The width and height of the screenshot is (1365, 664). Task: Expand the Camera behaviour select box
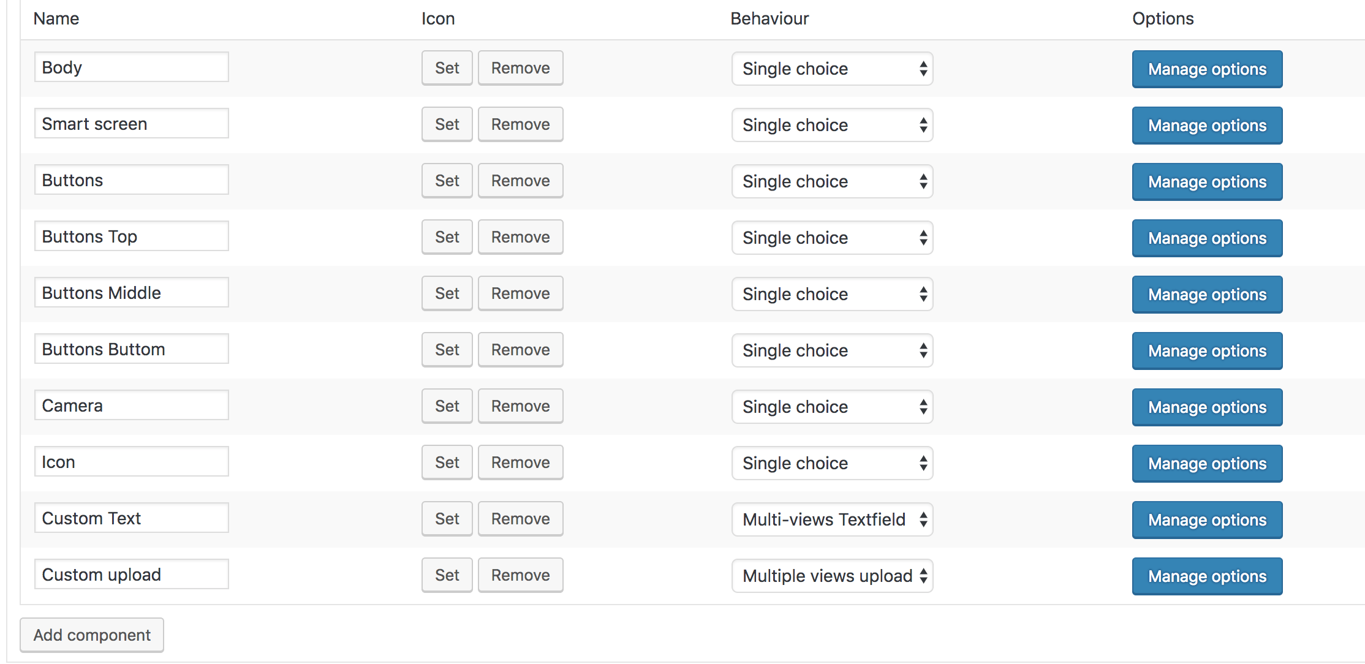(832, 407)
